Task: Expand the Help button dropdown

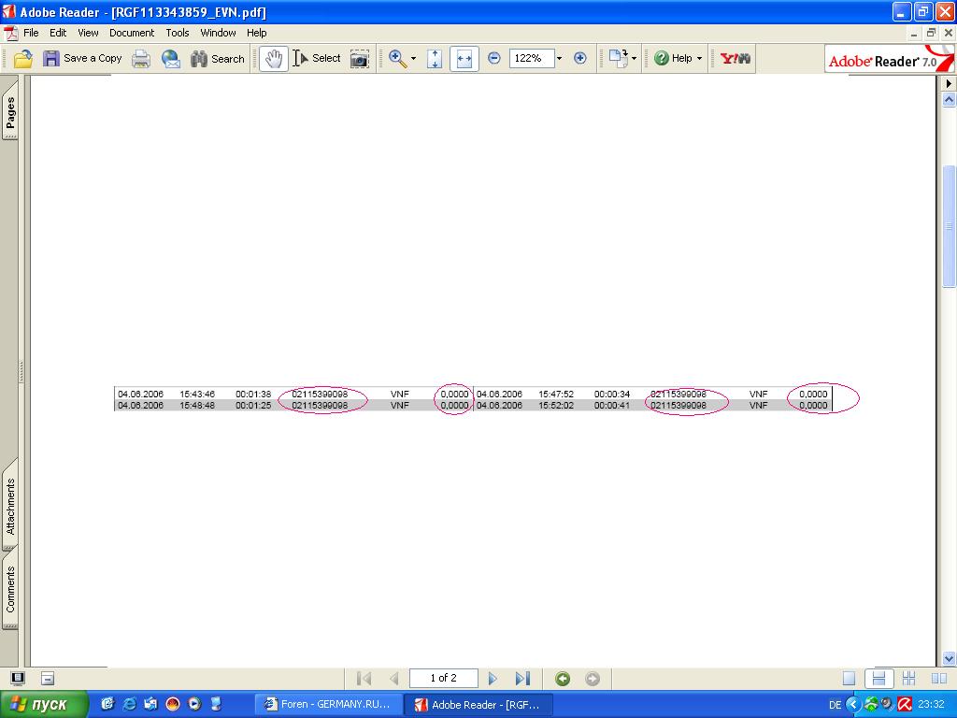Action: point(699,58)
